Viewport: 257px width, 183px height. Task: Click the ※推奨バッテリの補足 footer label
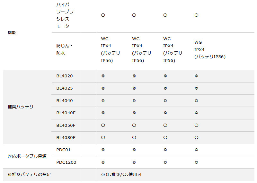(x=29, y=175)
